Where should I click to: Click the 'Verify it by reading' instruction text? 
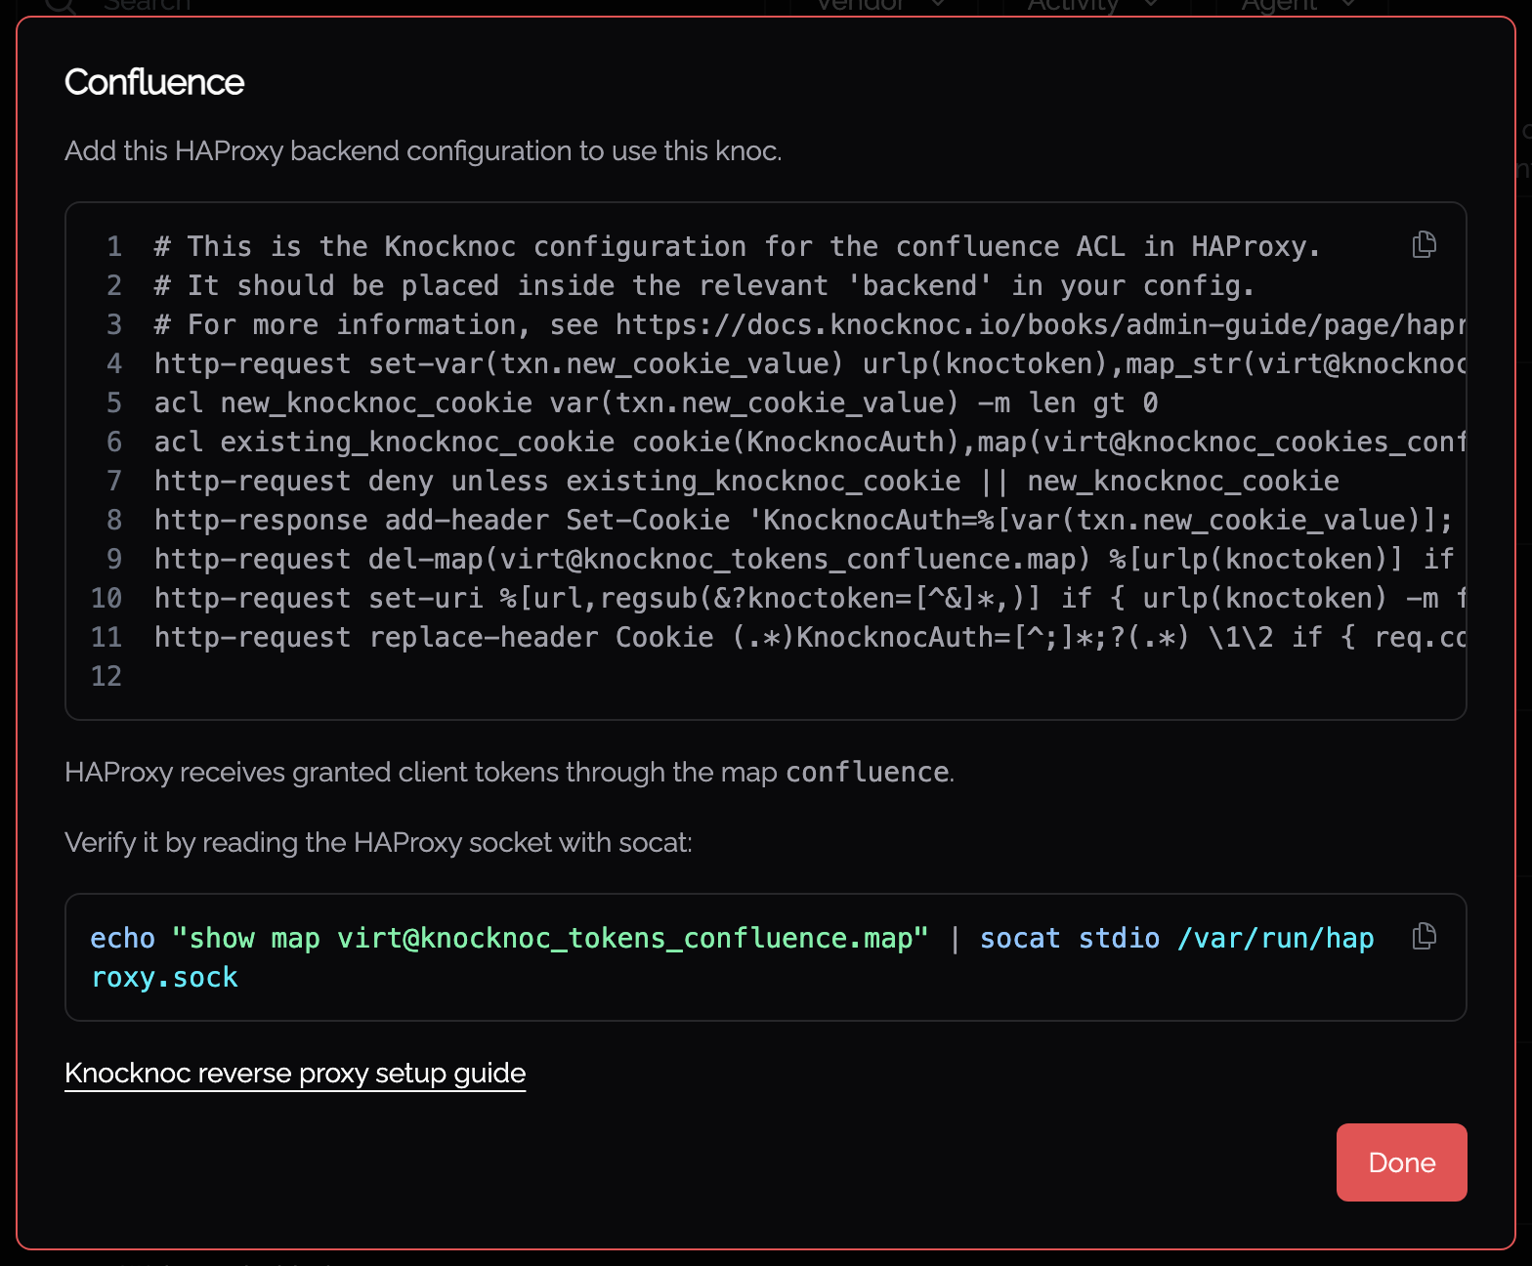pyautogui.click(x=378, y=843)
